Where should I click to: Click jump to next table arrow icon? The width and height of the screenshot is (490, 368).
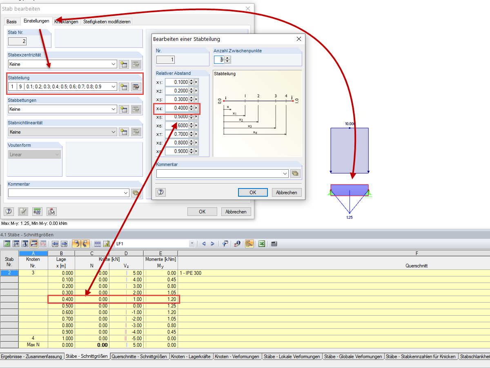(x=64, y=244)
